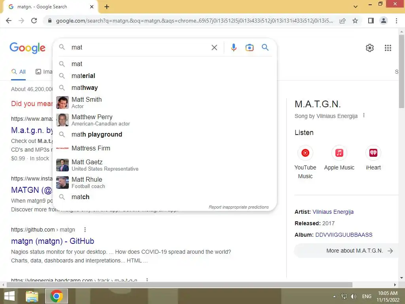Select the 'mathway' suggestion

click(x=165, y=87)
